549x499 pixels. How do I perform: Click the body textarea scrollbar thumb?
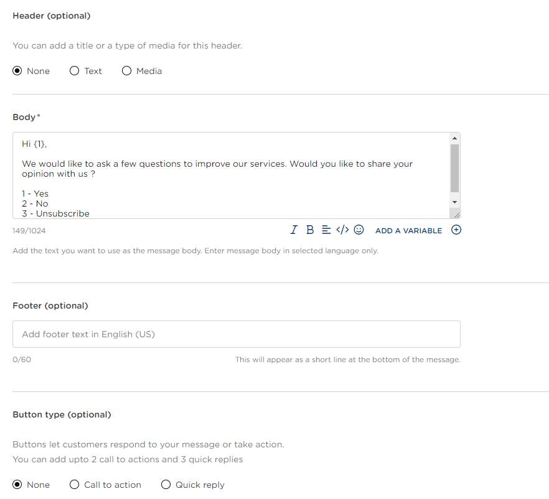pyautogui.click(x=454, y=168)
